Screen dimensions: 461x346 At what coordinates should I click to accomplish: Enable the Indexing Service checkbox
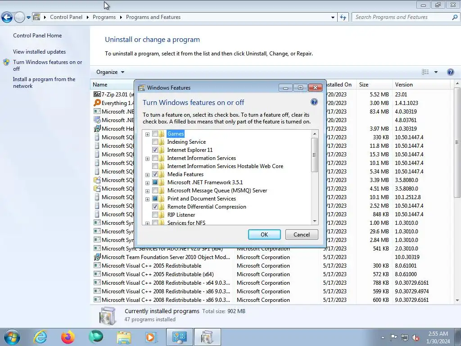tap(155, 142)
